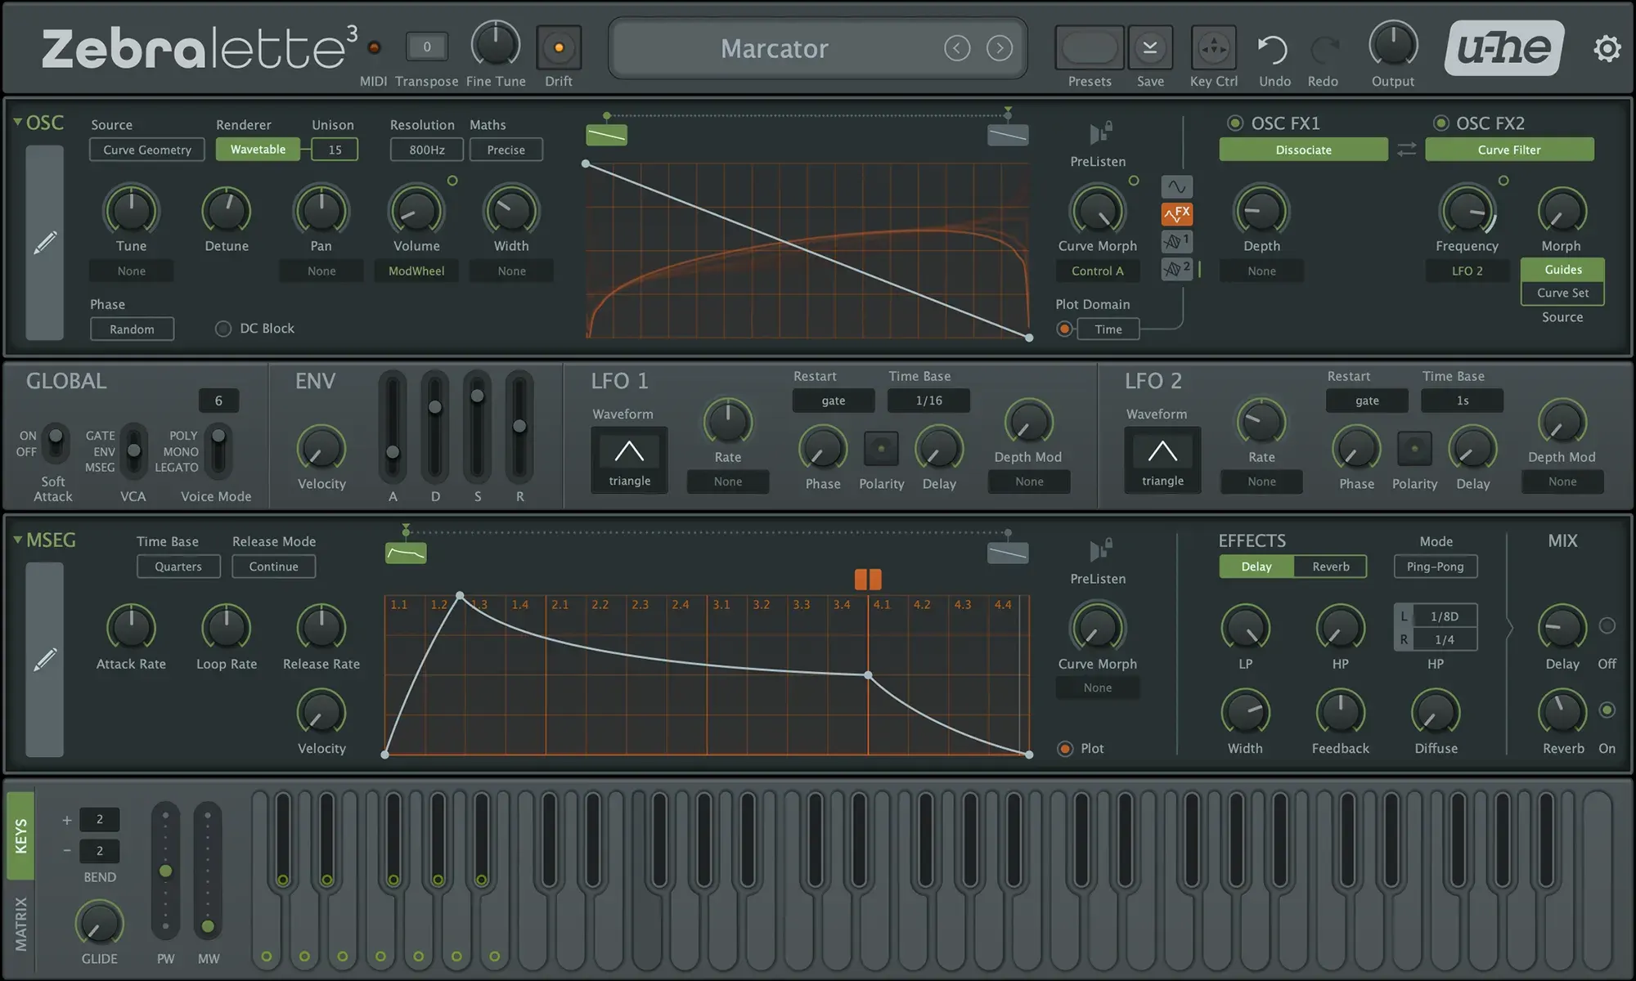
Task: Click the envelope Attack slider
Action: pyautogui.click(x=393, y=427)
